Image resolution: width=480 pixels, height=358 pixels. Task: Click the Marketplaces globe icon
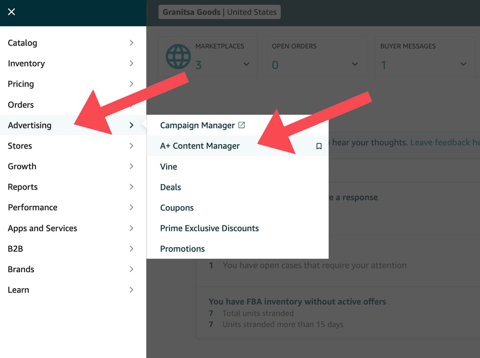[178, 57]
